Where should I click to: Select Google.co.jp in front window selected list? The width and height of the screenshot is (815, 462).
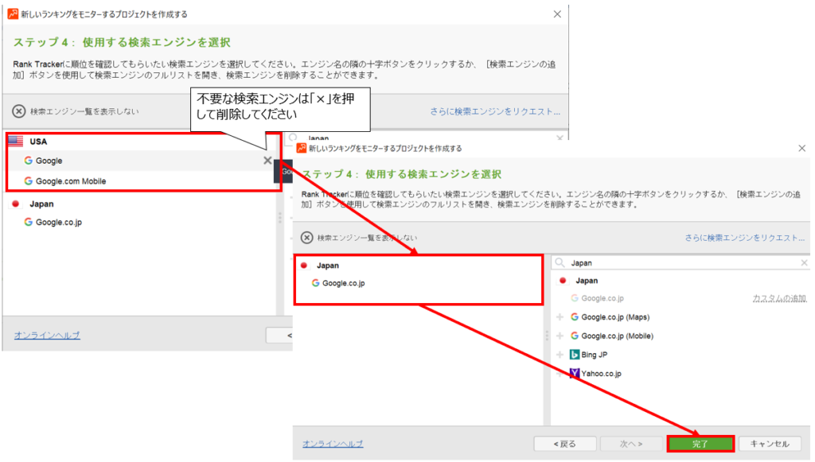coord(338,283)
